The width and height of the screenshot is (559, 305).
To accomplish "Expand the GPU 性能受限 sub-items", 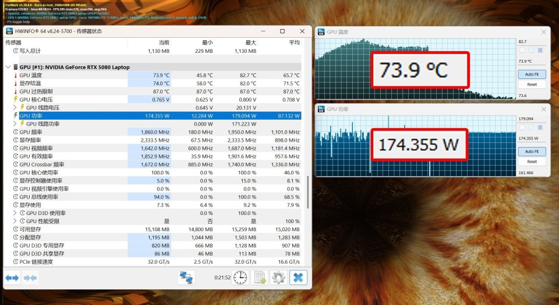I will point(15,221).
